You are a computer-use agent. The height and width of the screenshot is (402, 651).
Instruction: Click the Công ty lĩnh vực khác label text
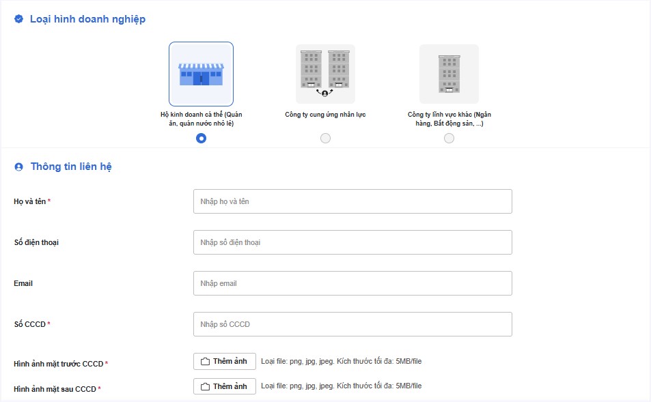point(449,119)
